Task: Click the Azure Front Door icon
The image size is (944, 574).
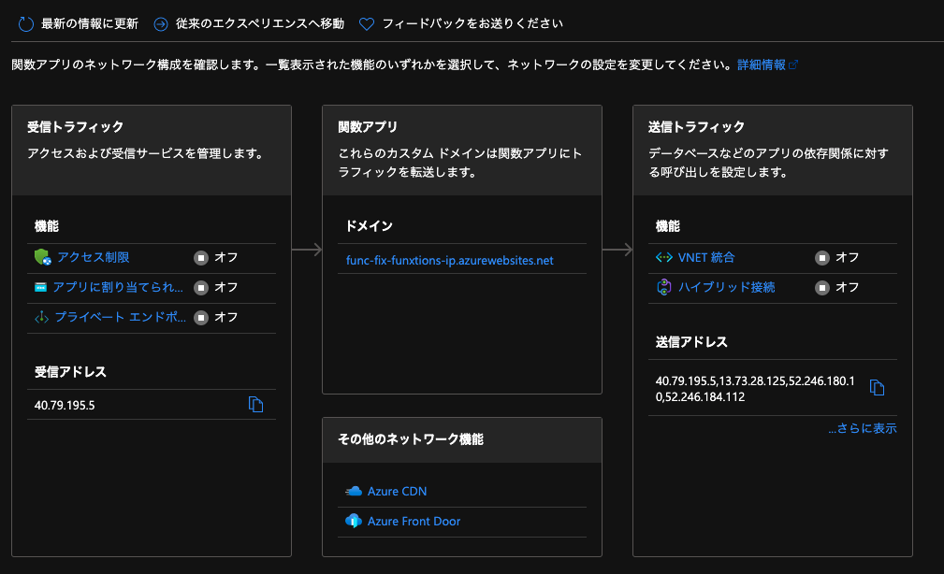Action: 354,521
